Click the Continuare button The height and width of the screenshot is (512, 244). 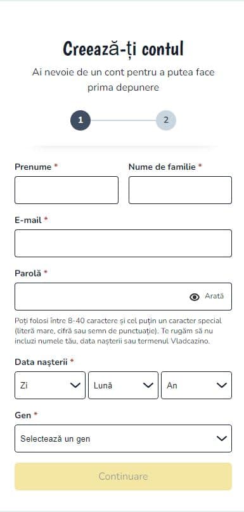point(123,477)
